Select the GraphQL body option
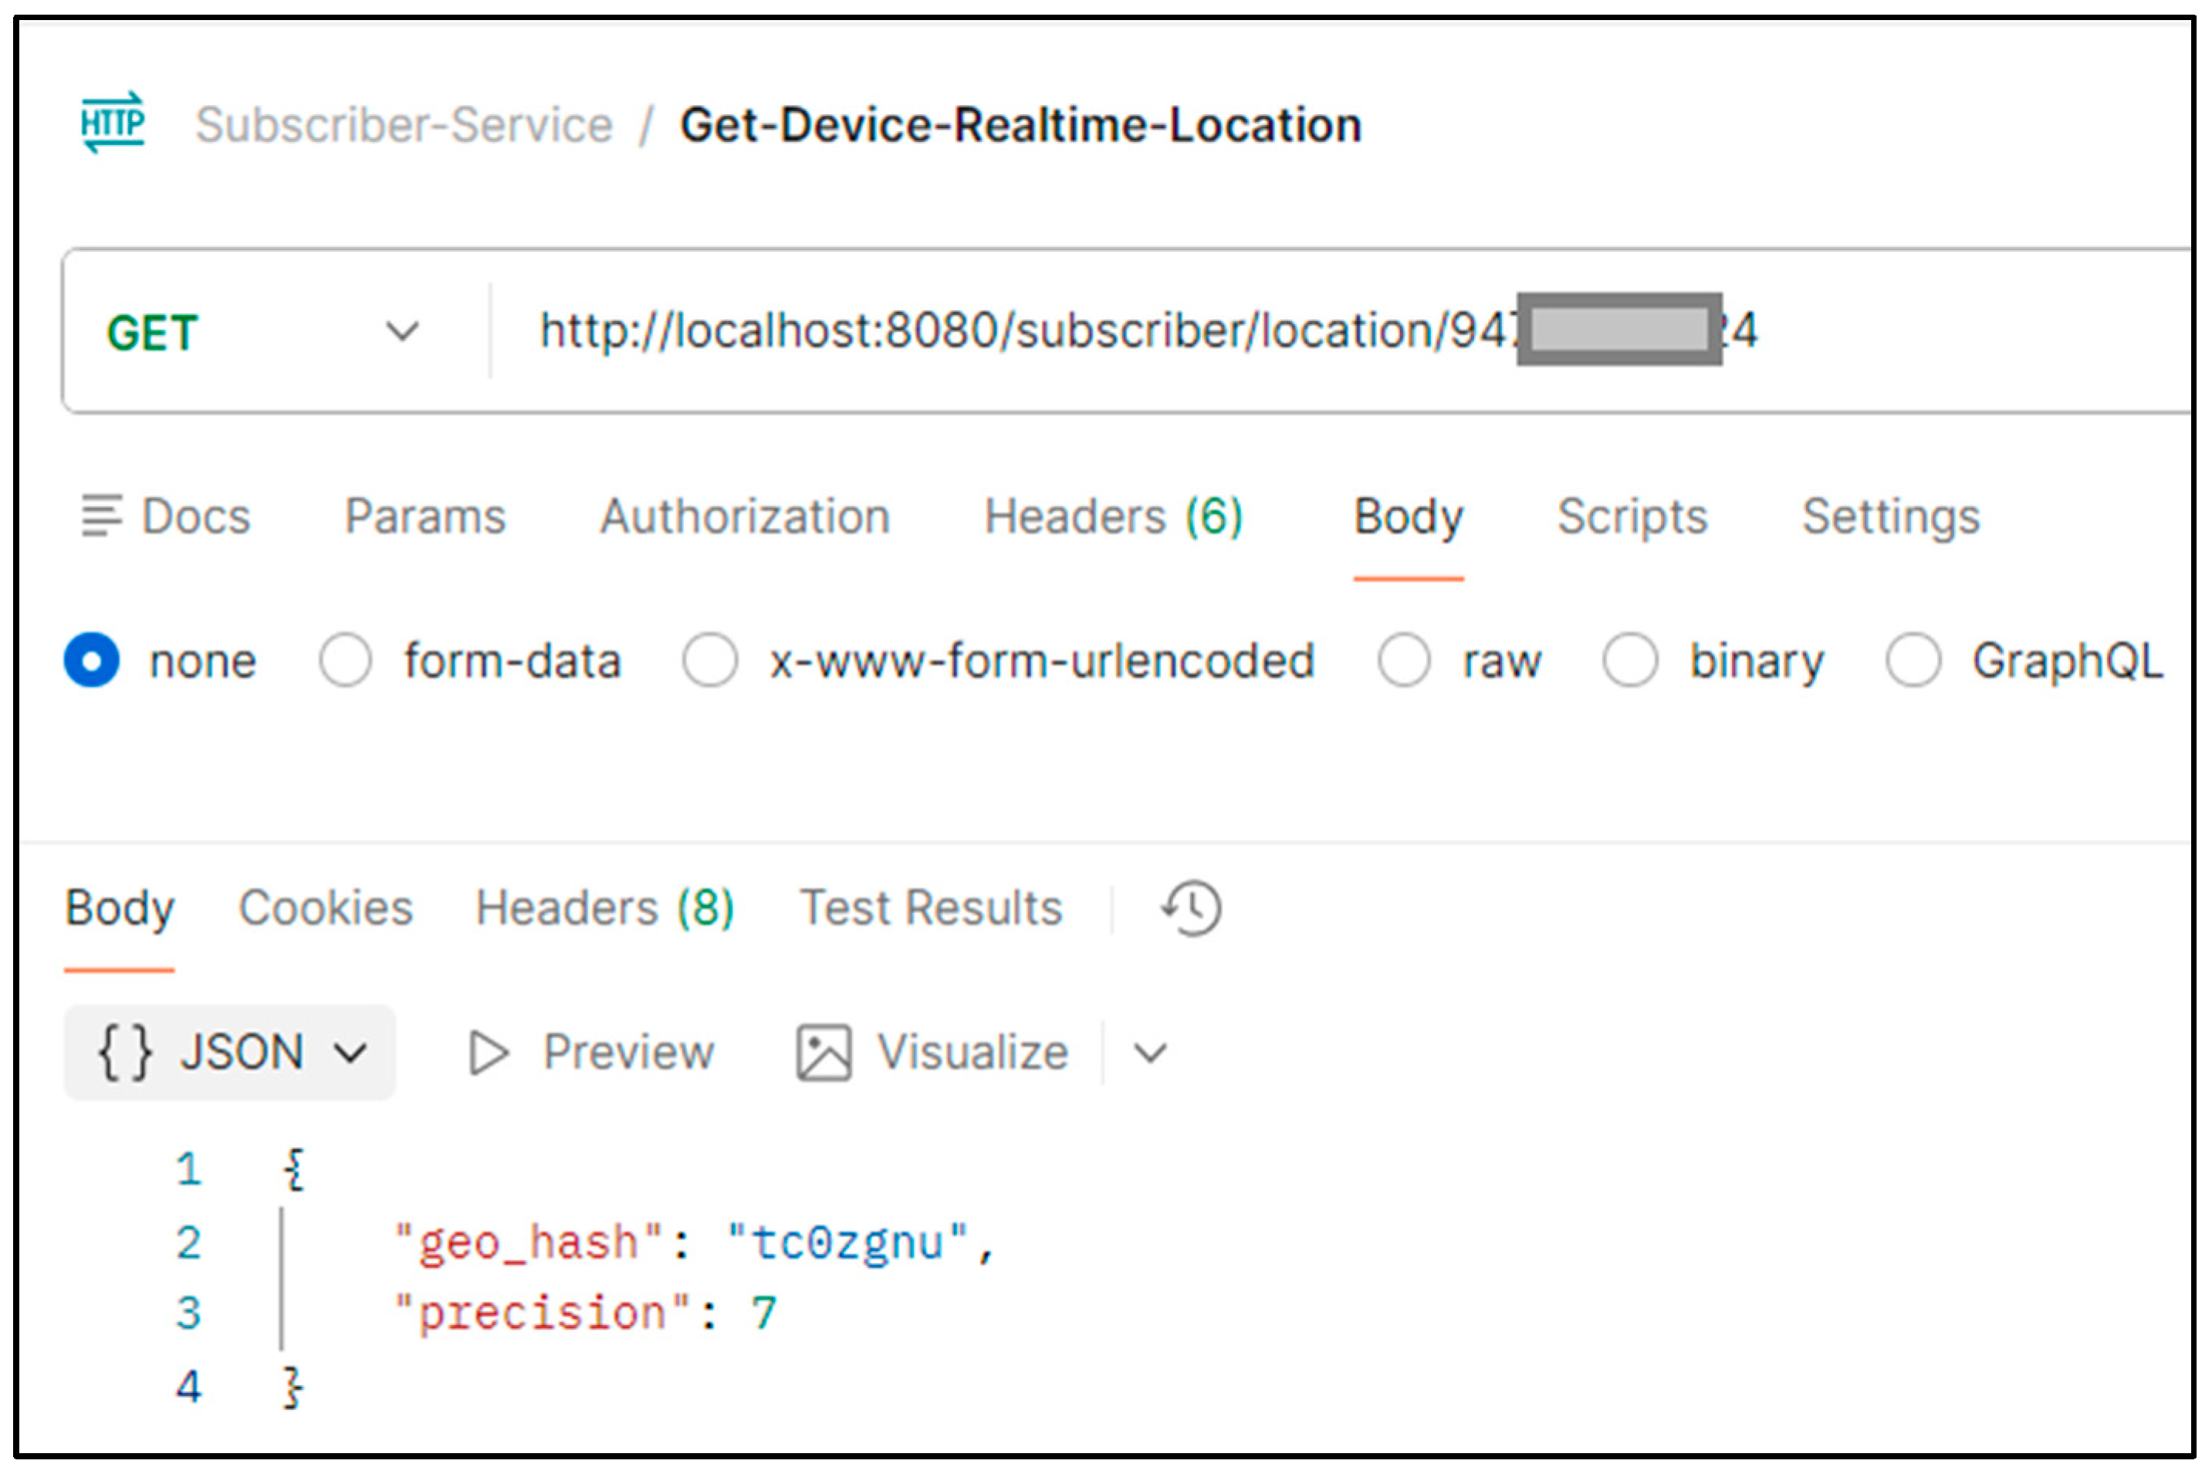2212x1474 pixels. (x=1912, y=661)
